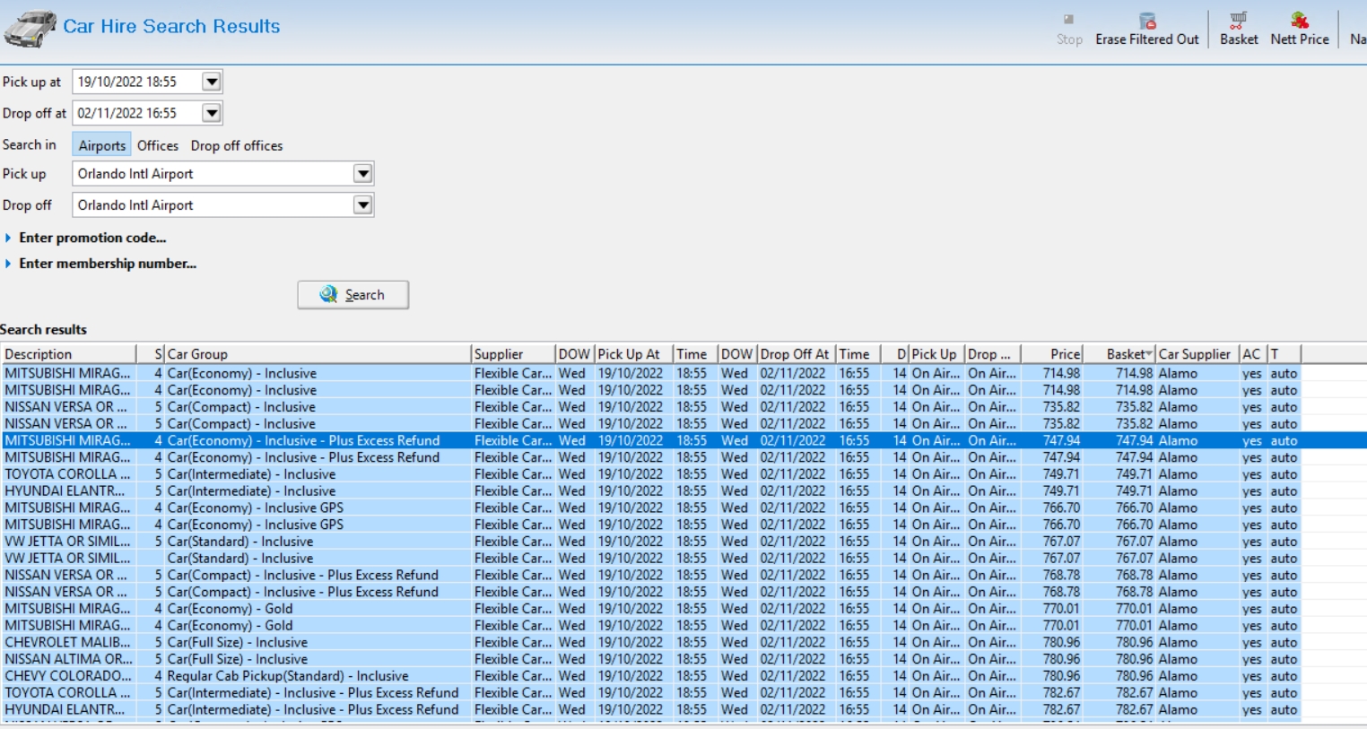Sort by the AC column header
Screen dimensions: 1367x729
click(1252, 354)
